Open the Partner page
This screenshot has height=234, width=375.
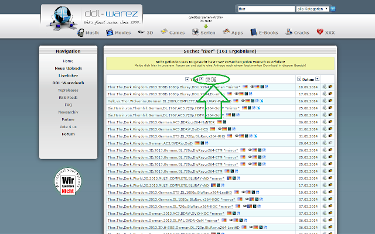point(68,119)
